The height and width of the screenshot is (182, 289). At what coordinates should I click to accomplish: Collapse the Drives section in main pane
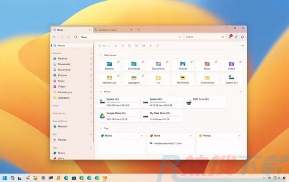(x=101, y=92)
